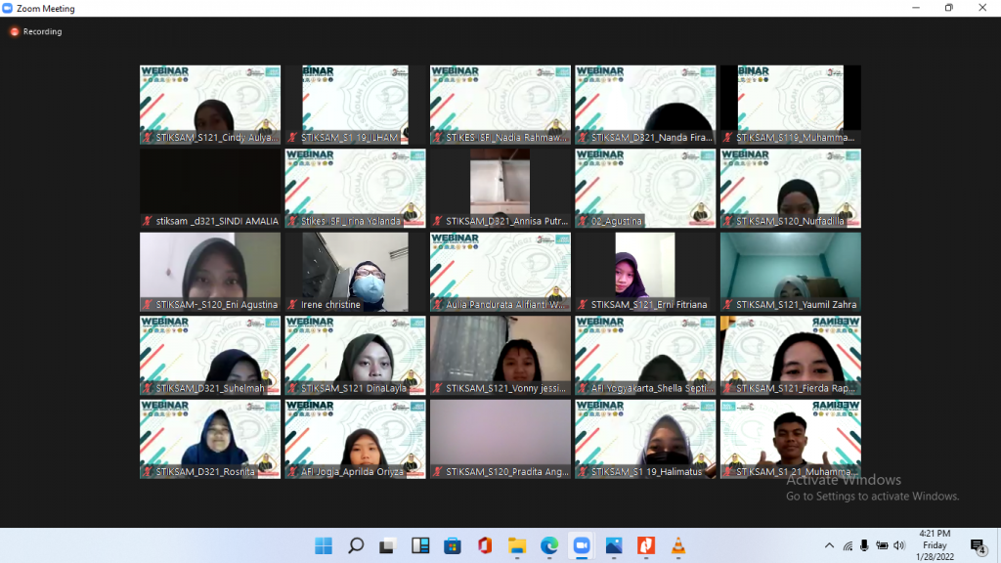The height and width of the screenshot is (563, 1001).
Task: Open the Microsoft Office taskbar icon
Action: tap(484, 545)
